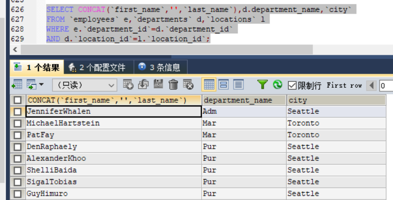The height and width of the screenshot is (200, 393).
Task: Click the CONCAT column header
Action: point(114,100)
